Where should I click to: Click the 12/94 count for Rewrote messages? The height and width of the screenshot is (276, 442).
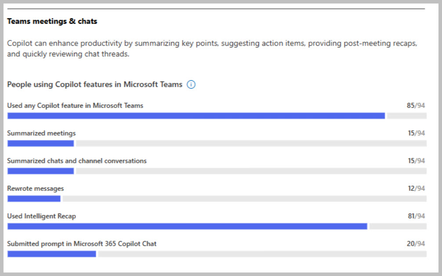pyautogui.click(x=416, y=189)
